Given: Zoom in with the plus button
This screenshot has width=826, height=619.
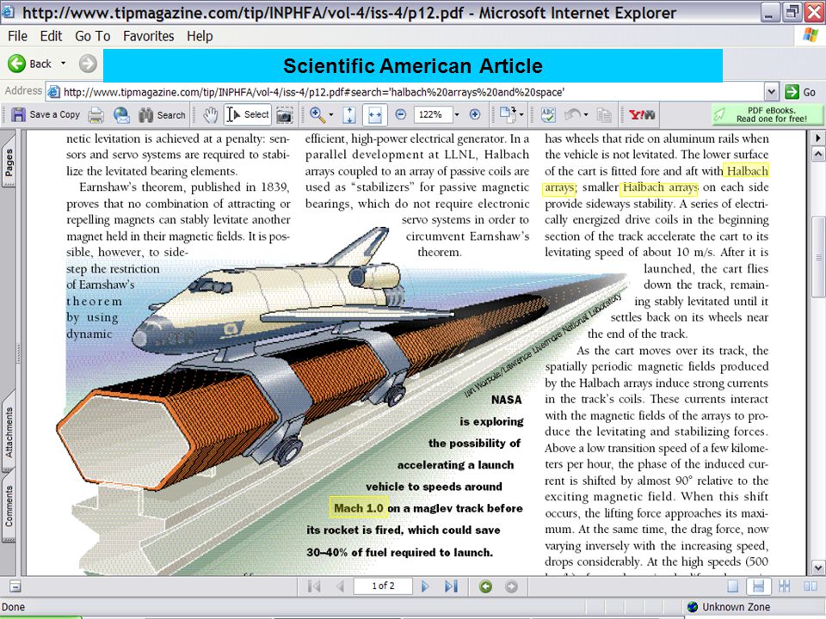Looking at the screenshot, I should pyautogui.click(x=475, y=114).
